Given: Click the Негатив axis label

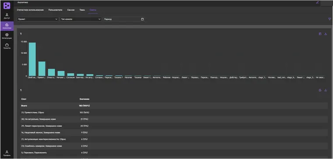Looking at the screenshot, I should 128,78.
